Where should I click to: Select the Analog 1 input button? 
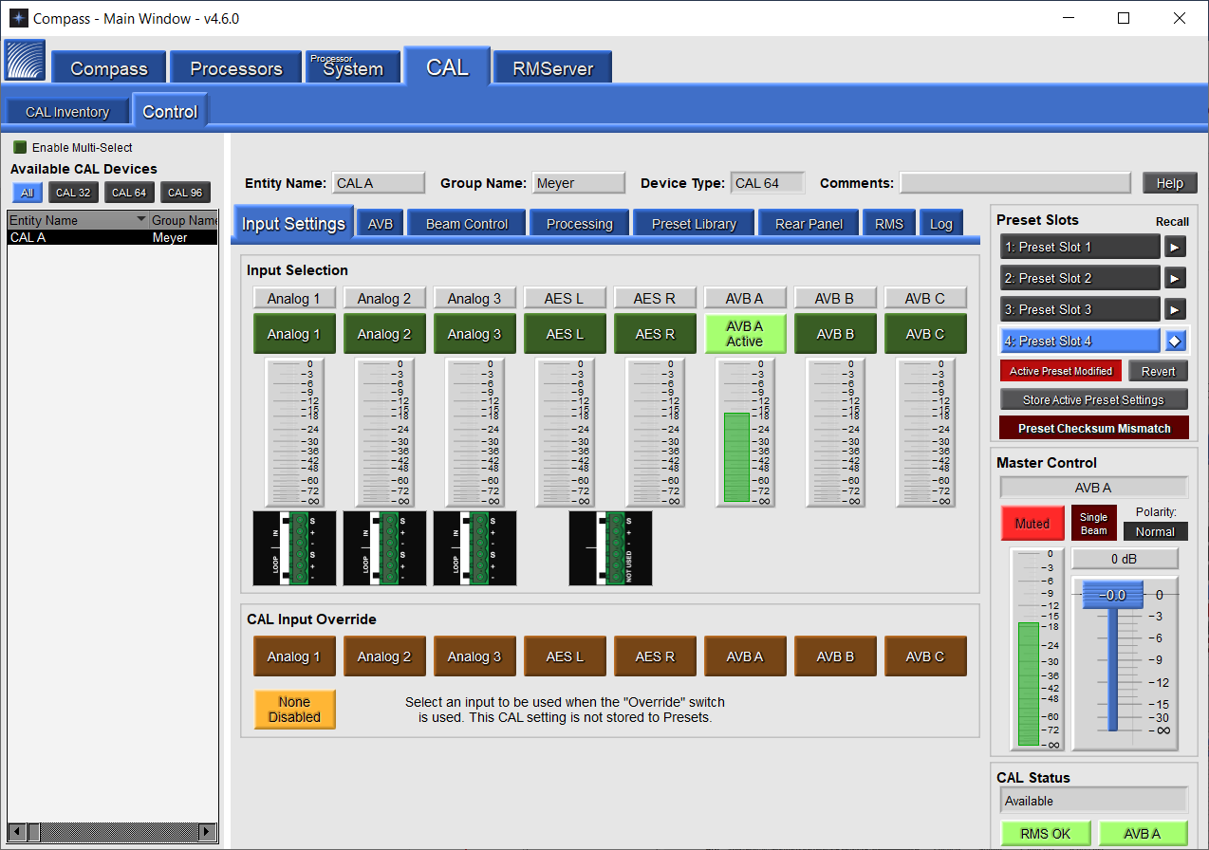coord(294,334)
